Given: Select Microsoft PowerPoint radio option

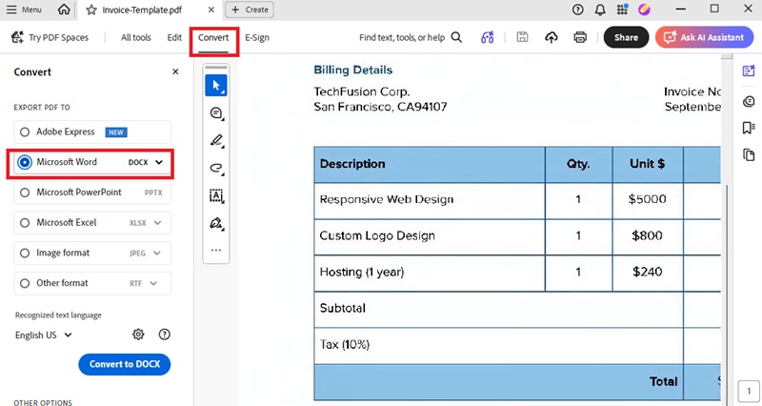Looking at the screenshot, I should (25, 193).
